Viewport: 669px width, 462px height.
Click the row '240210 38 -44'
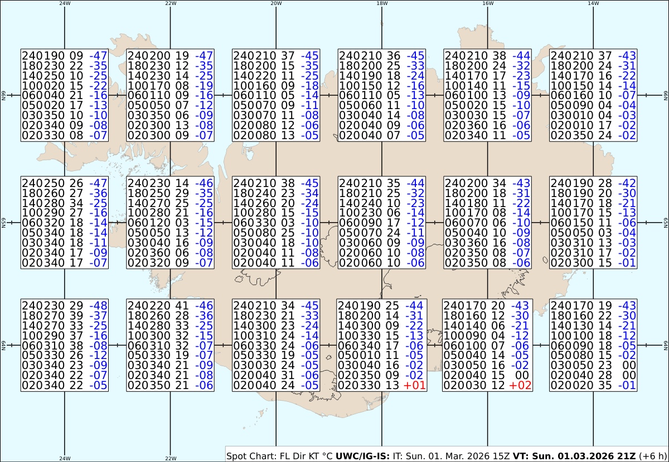pos(488,56)
